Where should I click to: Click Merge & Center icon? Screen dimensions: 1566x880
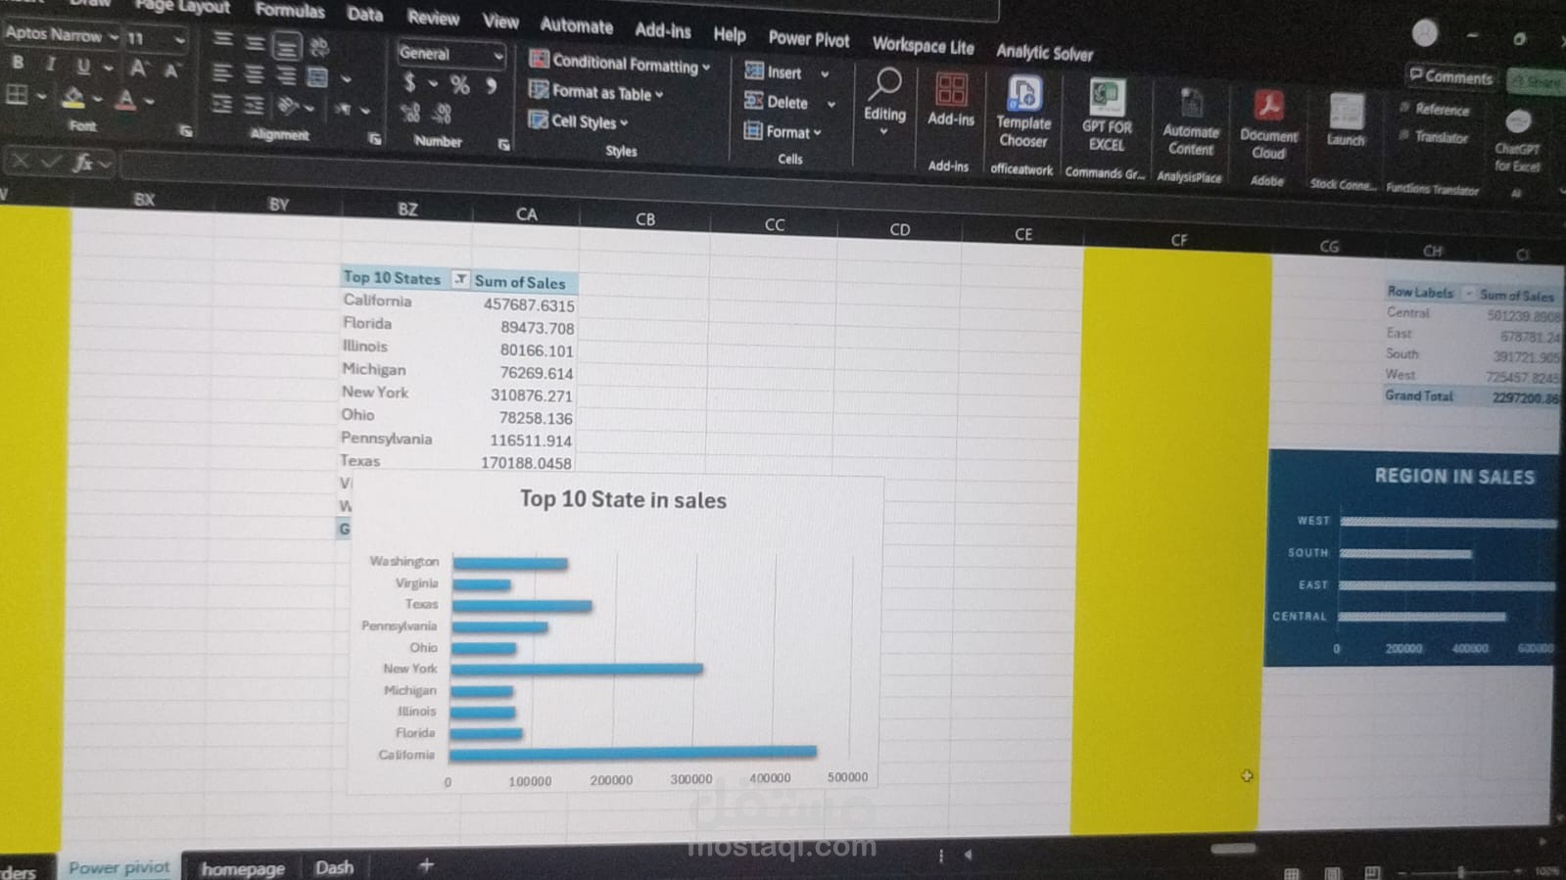click(318, 77)
